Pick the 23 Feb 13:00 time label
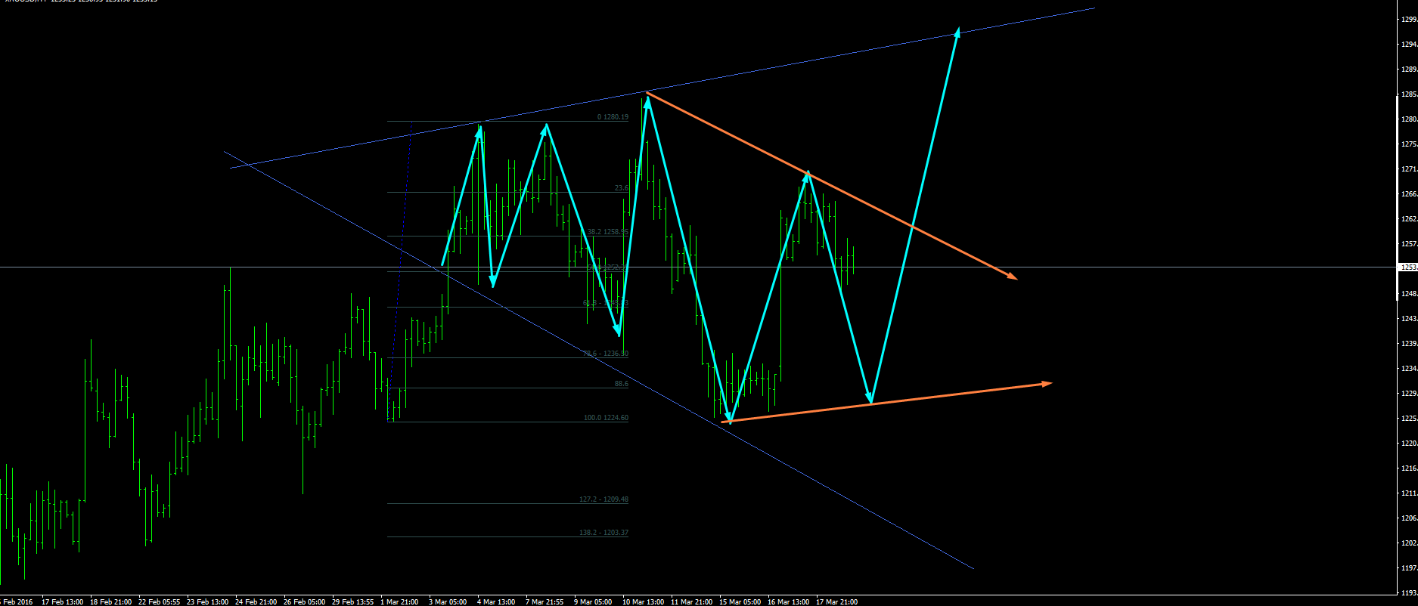 click(x=207, y=601)
